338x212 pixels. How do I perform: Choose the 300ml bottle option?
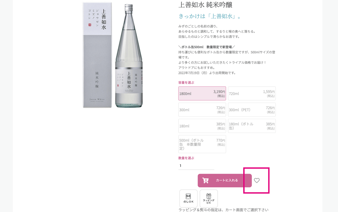tap(202, 110)
